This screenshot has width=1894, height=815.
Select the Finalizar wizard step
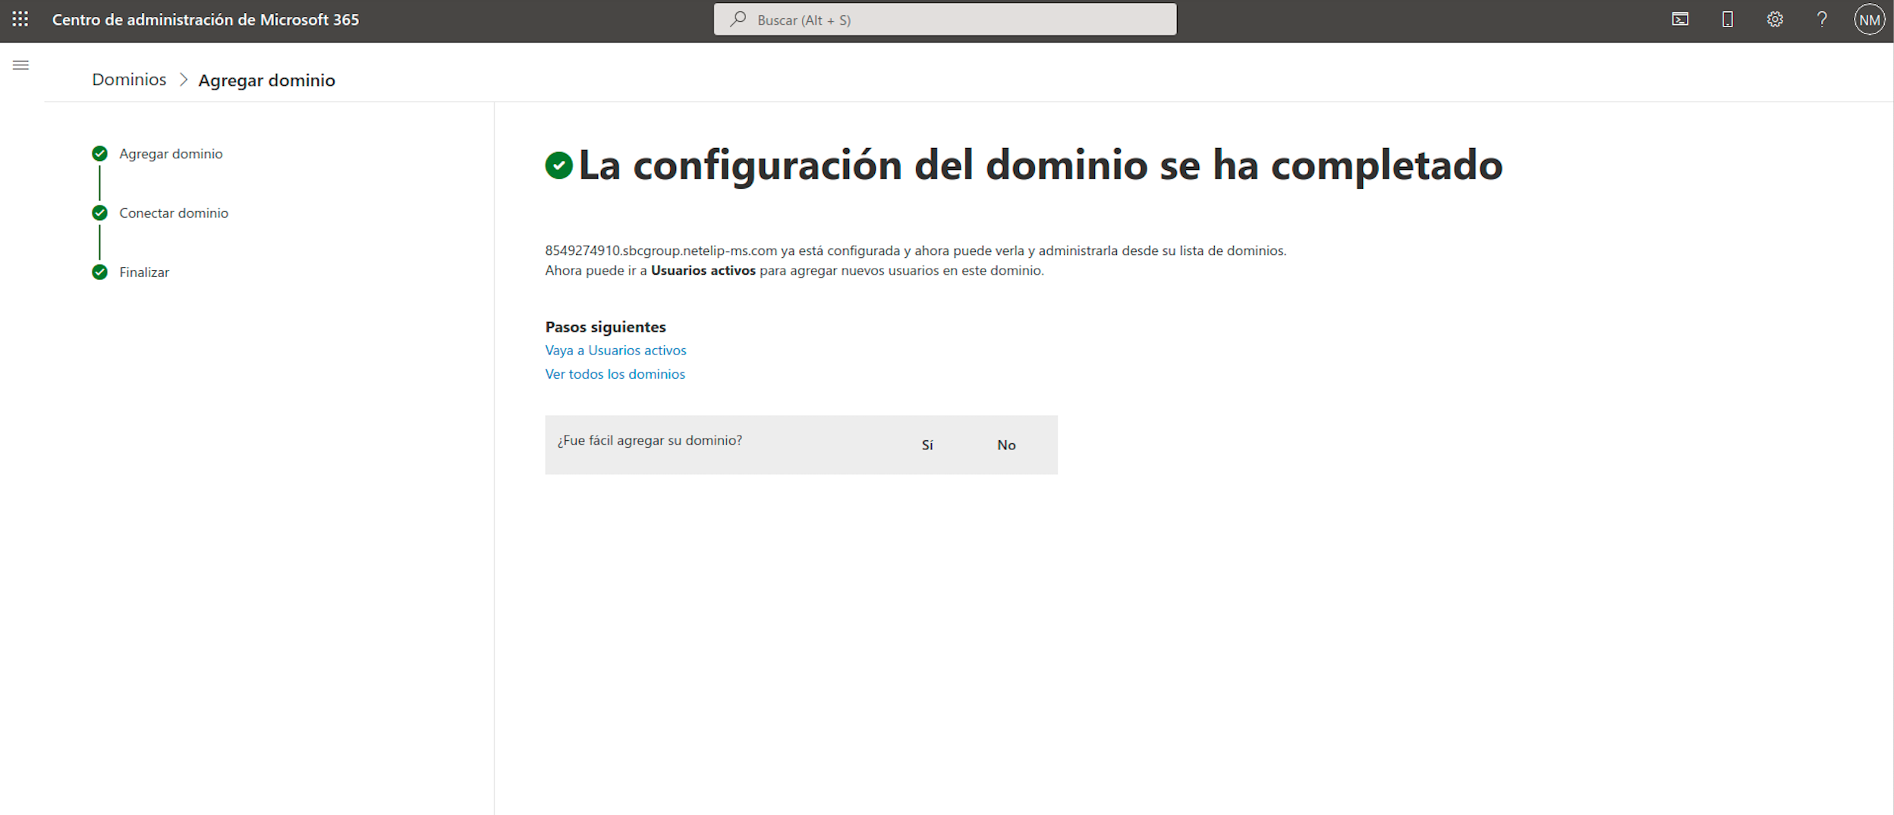tap(144, 272)
